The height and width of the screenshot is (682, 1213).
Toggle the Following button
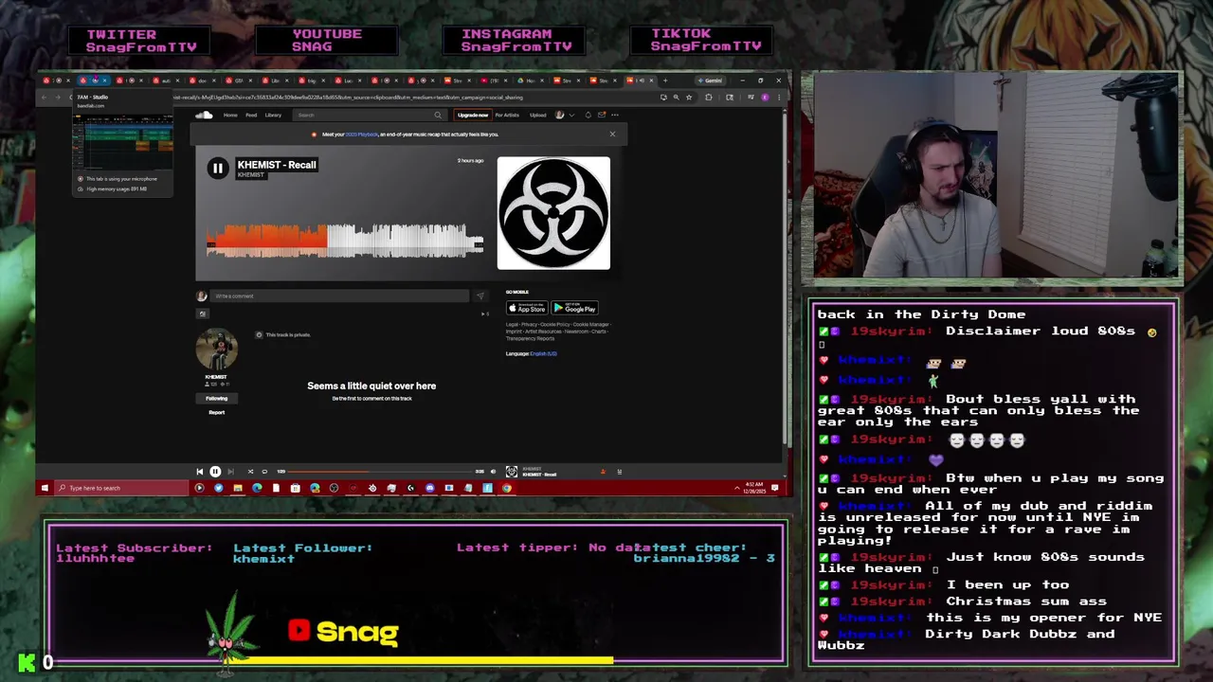point(216,398)
